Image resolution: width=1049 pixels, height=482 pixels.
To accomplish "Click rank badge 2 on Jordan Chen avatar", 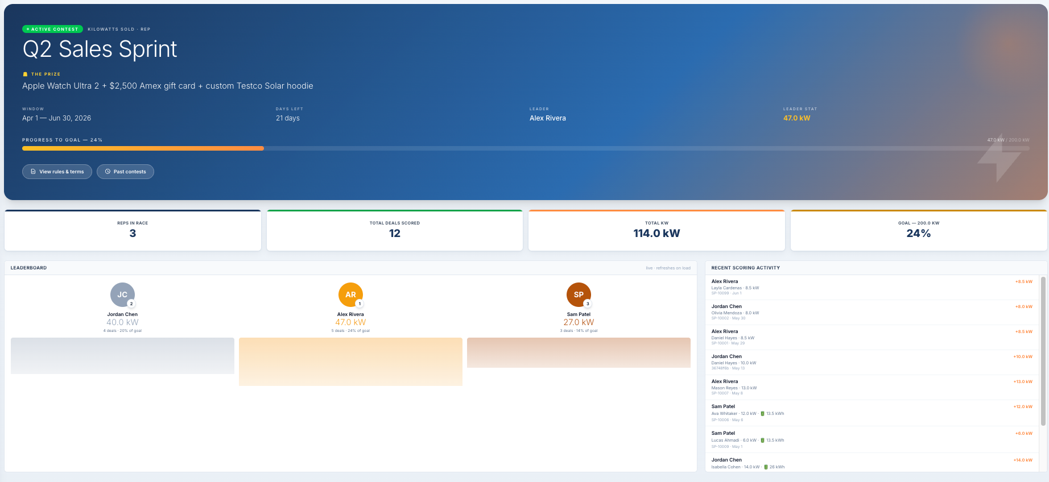I will [131, 304].
